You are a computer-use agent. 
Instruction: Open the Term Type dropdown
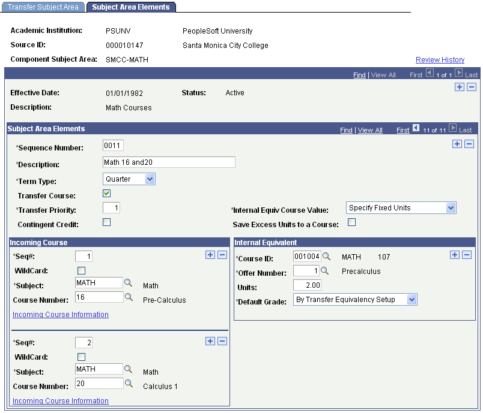click(129, 179)
